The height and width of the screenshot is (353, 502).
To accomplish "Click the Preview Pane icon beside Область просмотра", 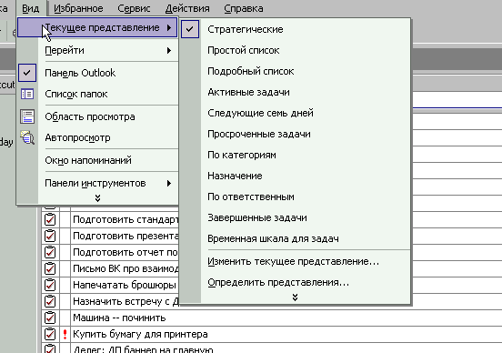I will tap(27, 117).
